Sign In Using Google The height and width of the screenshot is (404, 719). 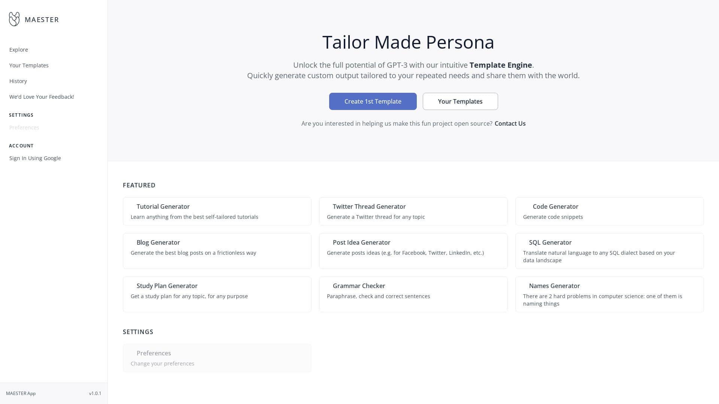tap(35, 158)
